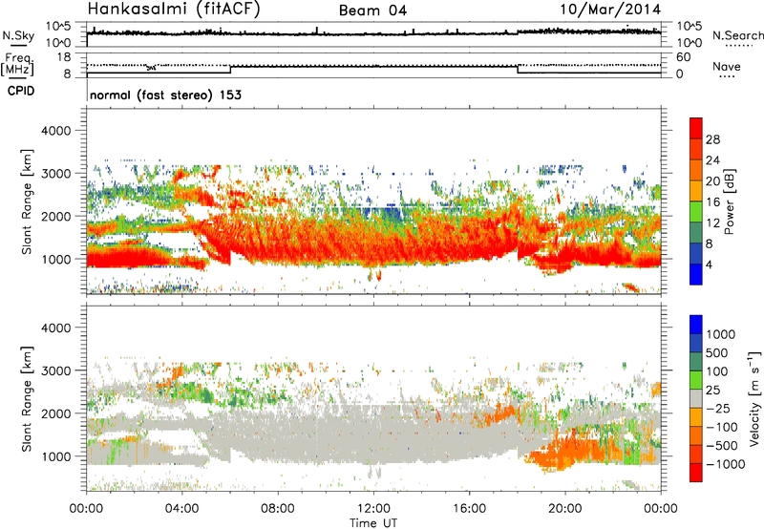Click the '04:00' time axis label
Screen dimensions: 764x529
[x=181, y=509]
